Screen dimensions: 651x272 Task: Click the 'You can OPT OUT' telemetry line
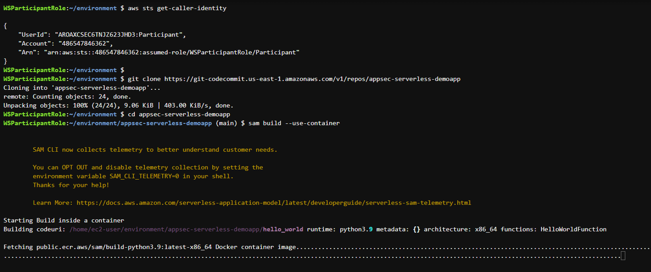click(x=148, y=167)
